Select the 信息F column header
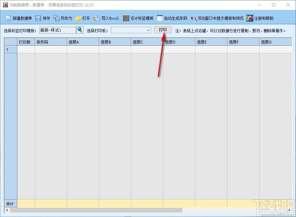The height and width of the screenshot is (217, 296). pyautogui.click(x=243, y=42)
